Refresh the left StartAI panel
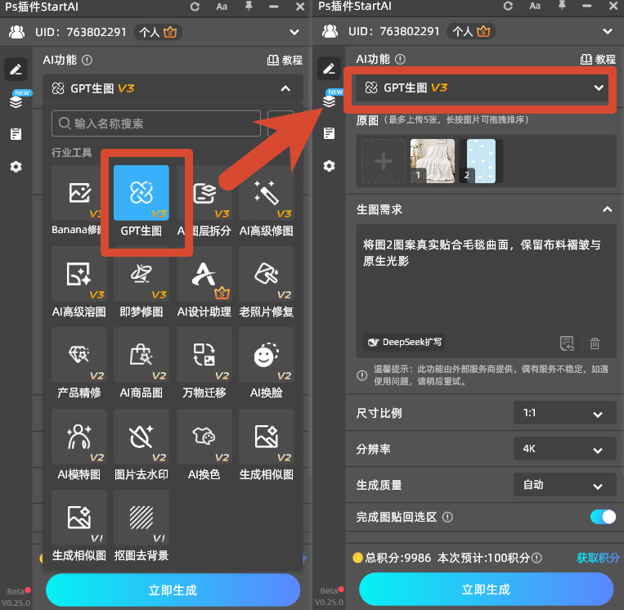624x610 pixels. pos(195,7)
